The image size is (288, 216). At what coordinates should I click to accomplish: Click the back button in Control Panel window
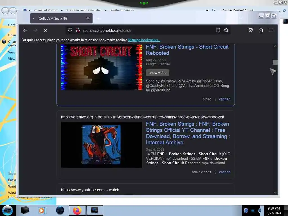tap(5, 11)
